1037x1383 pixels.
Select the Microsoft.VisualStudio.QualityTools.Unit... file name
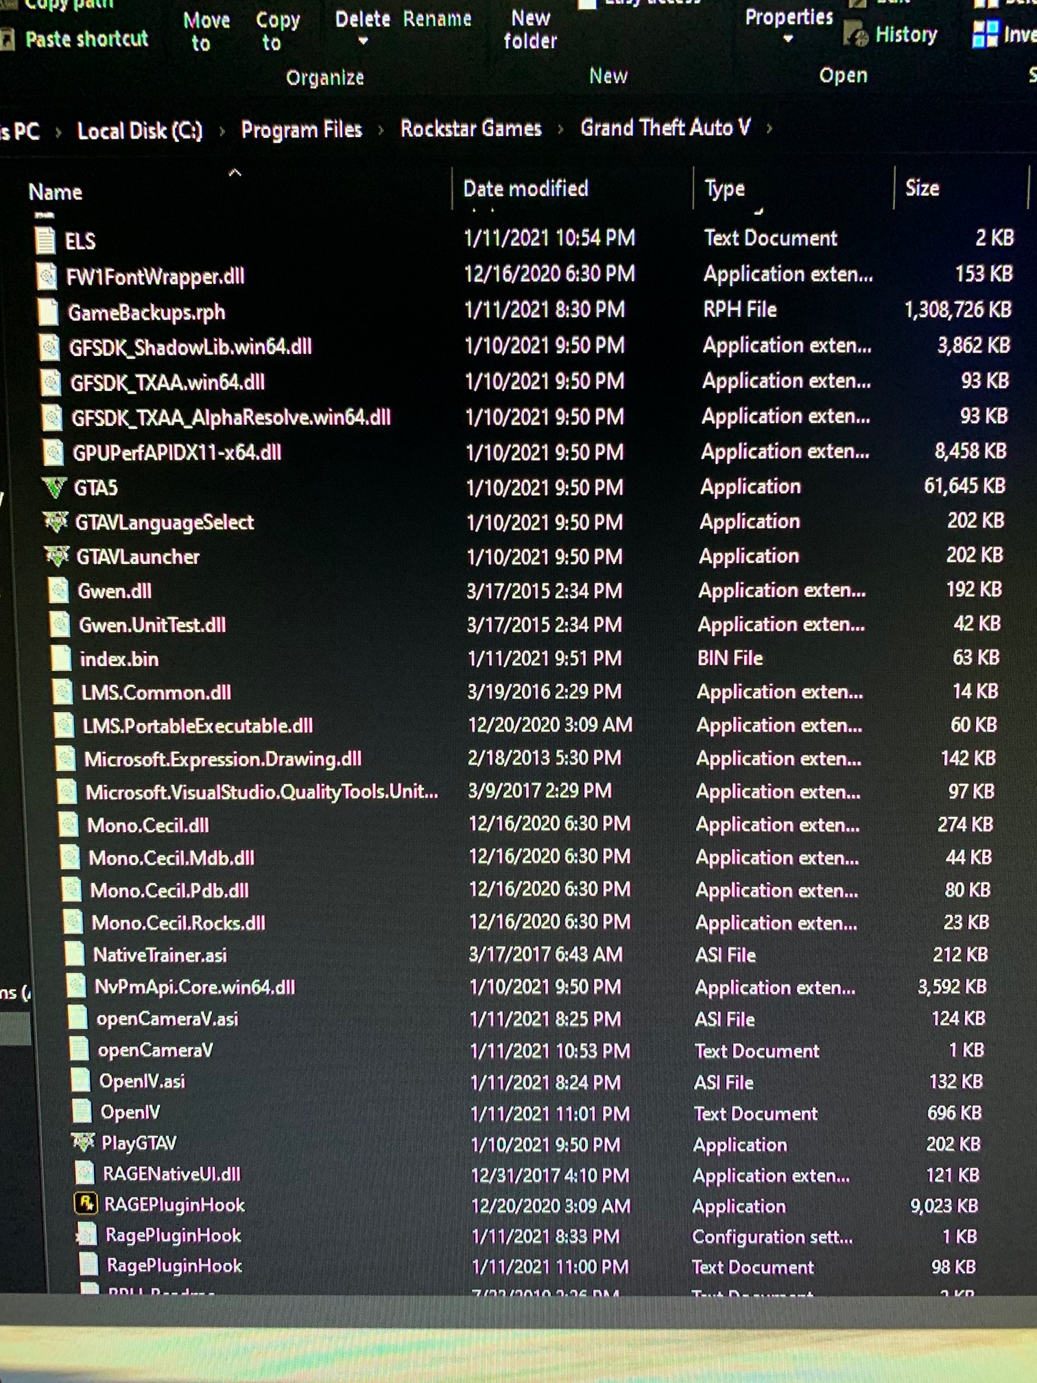pyautogui.click(x=261, y=792)
